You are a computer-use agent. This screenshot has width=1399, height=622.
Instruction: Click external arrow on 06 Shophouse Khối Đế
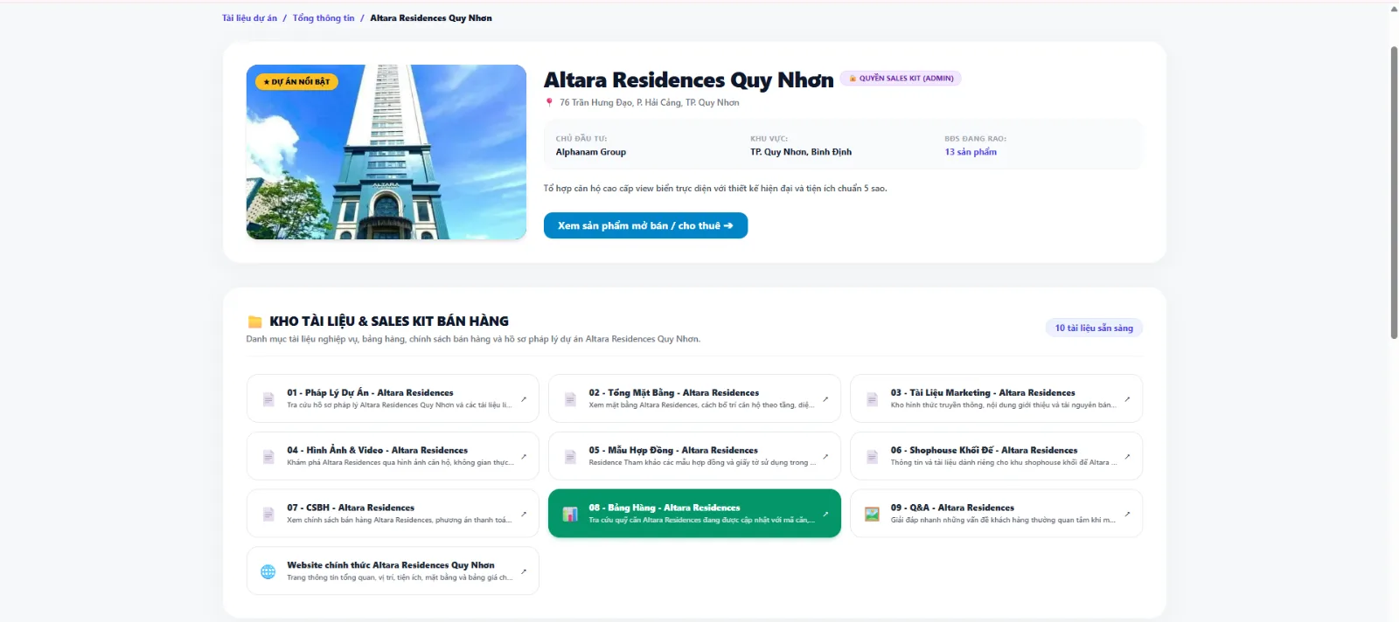[x=1126, y=456]
